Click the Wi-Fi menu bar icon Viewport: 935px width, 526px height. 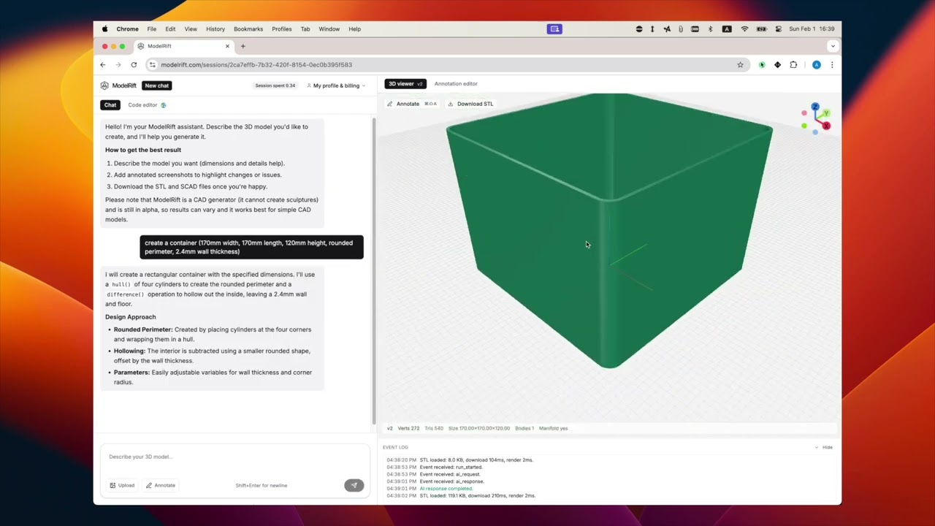(744, 29)
